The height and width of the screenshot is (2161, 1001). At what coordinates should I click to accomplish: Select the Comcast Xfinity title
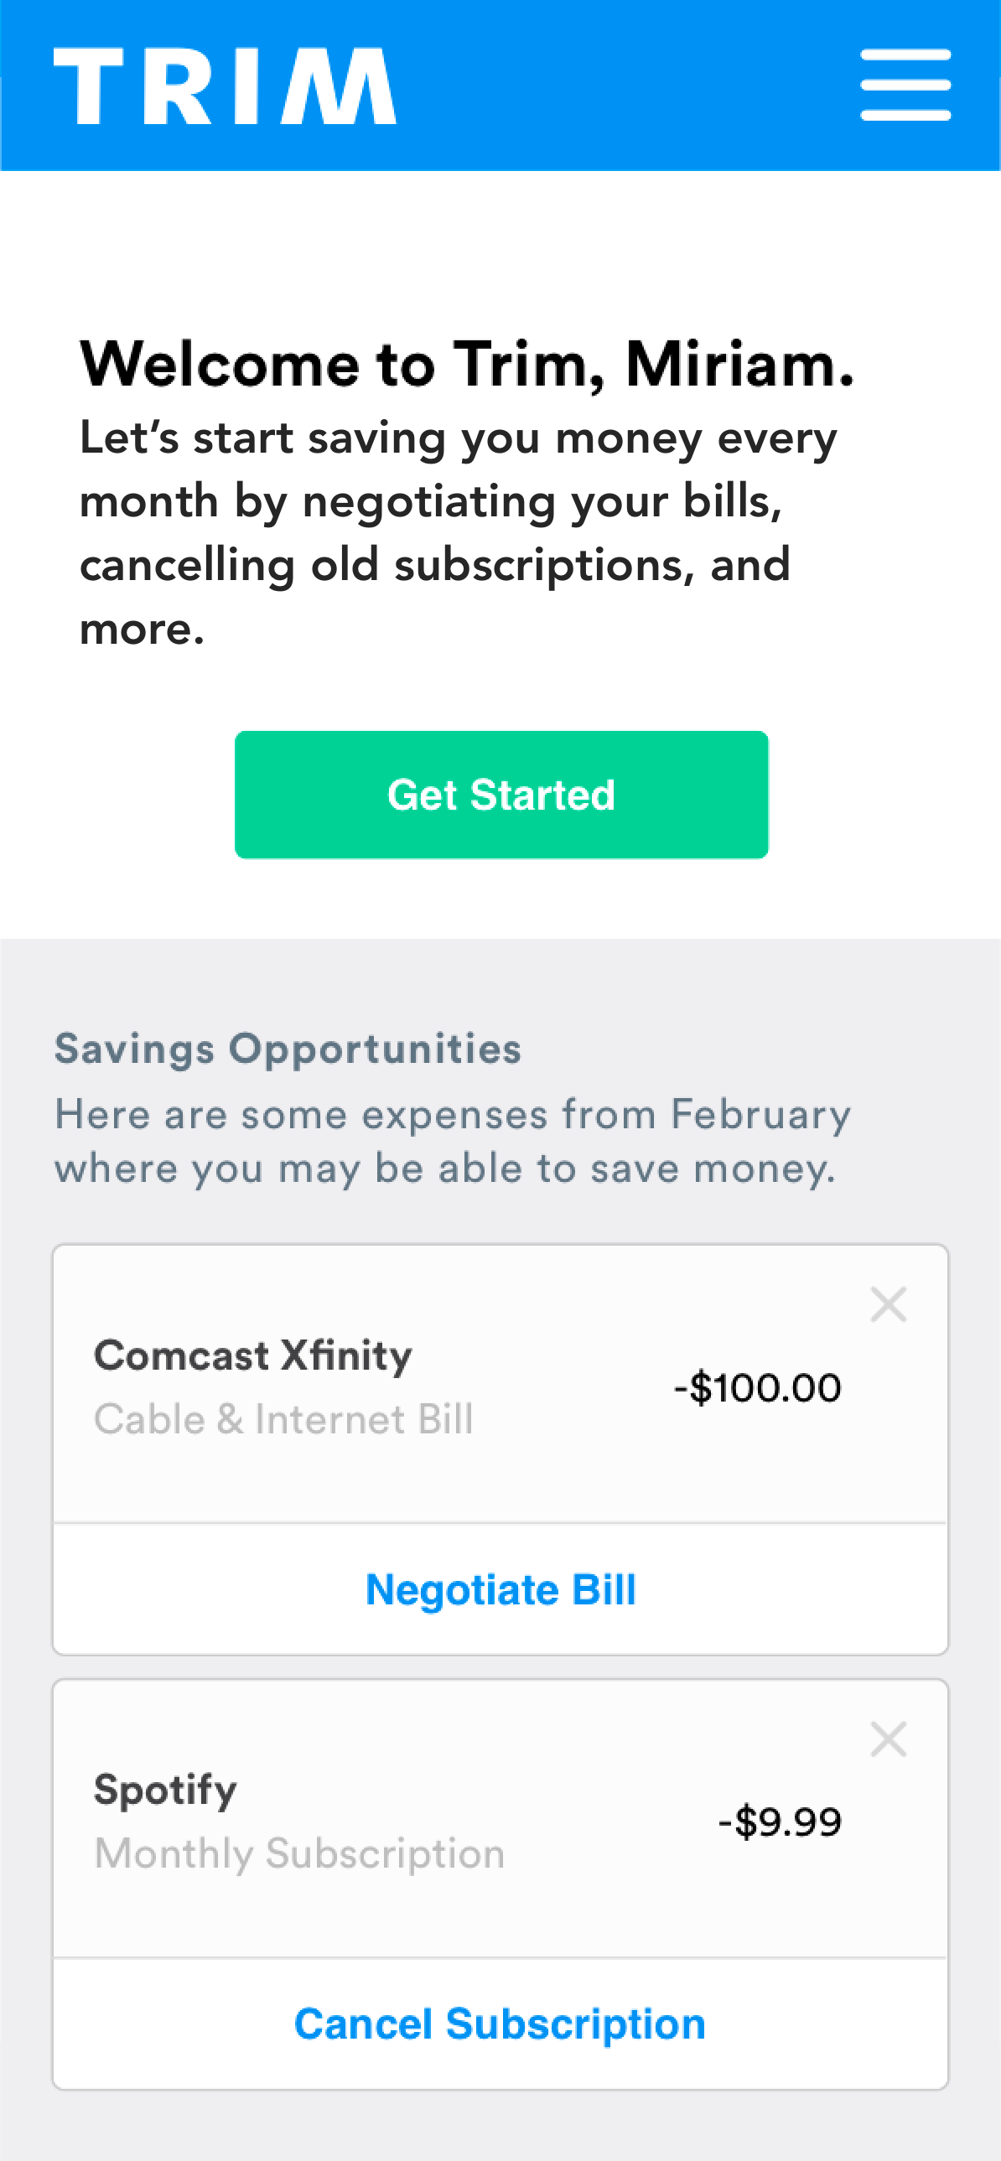(252, 1355)
